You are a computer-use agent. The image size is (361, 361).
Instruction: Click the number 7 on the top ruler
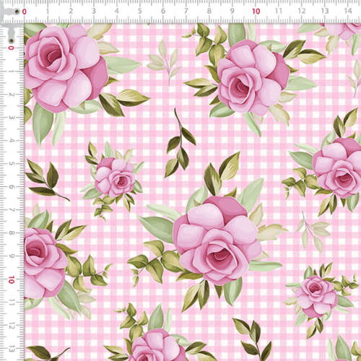(x=186, y=11)
